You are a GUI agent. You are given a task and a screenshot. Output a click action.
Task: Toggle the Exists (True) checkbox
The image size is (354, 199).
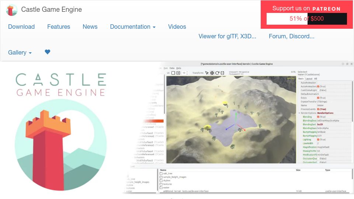[318, 98]
